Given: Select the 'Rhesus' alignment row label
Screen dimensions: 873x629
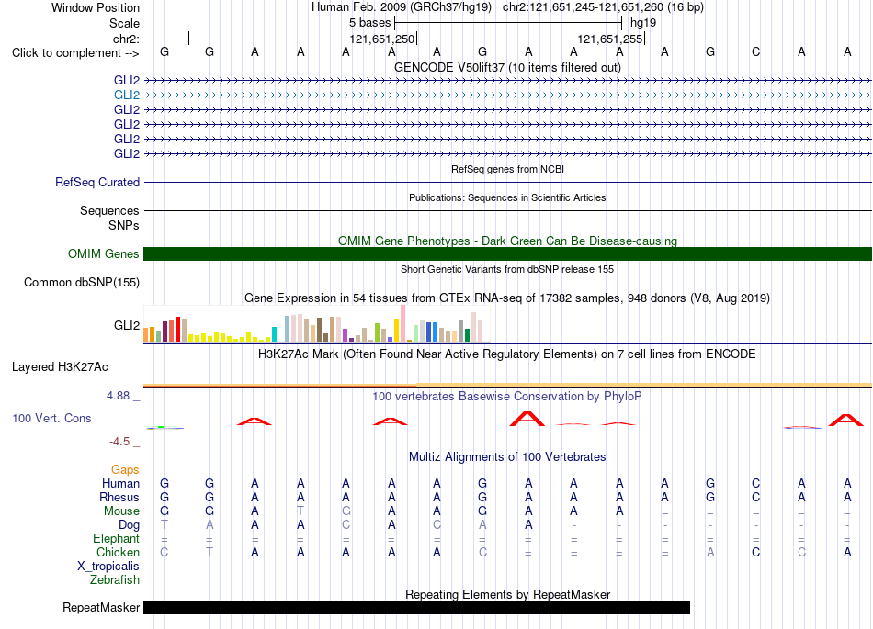Looking at the screenshot, I should click(119, 497).
